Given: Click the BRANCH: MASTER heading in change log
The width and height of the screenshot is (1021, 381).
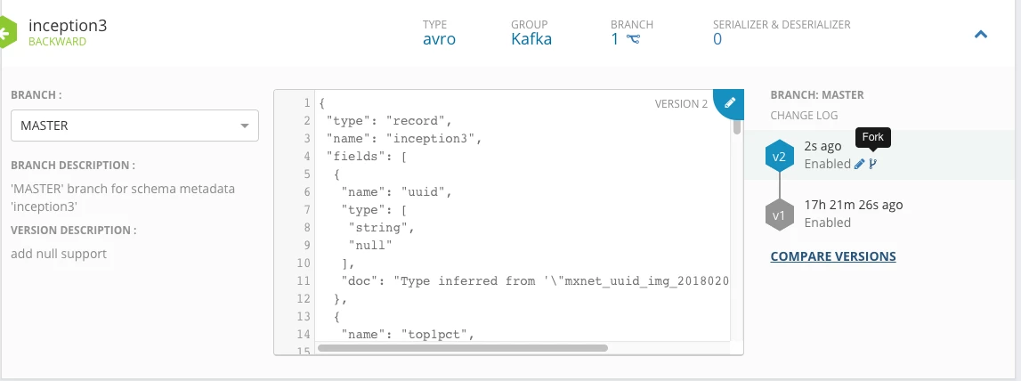Looking at the screenshot, I should 817,95.
